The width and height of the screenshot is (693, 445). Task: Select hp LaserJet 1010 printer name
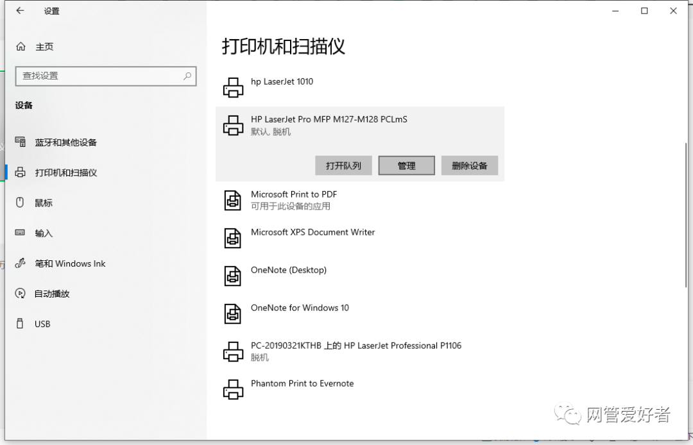point(282,81)
